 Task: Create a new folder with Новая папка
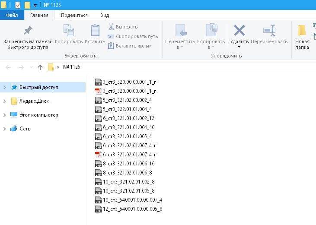tap(302, 37)
